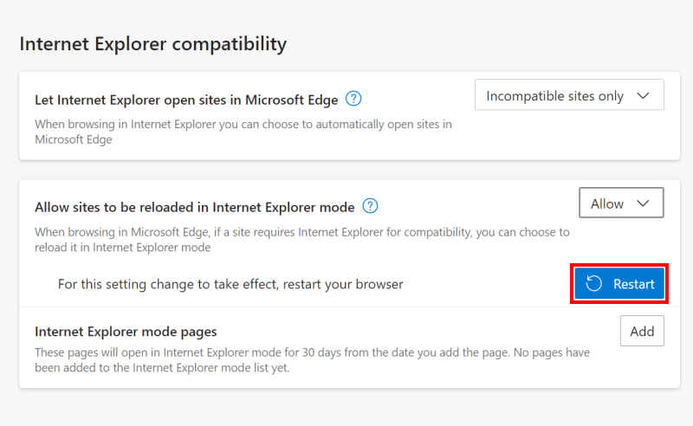Click the Internet Explorer mode pages title
The image size is (693, 426).
click(126, 332)
